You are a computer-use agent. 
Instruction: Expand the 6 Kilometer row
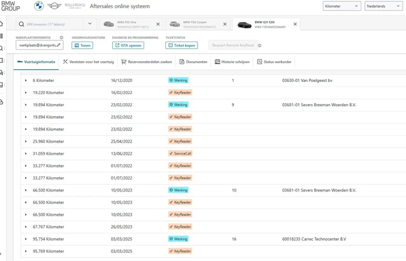pyautogui.click(x=26, y=81)
